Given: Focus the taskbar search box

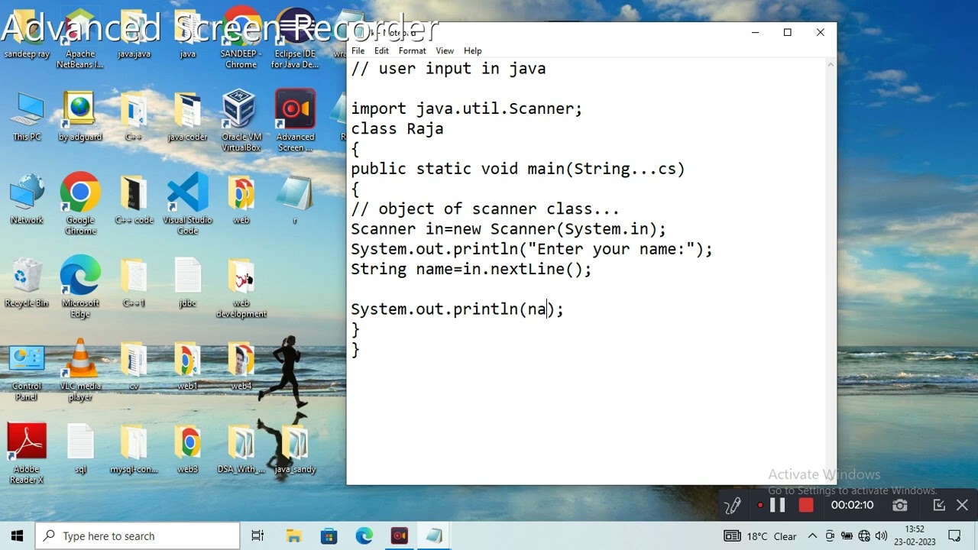Looking at the screenshot, I should [138, 535].
